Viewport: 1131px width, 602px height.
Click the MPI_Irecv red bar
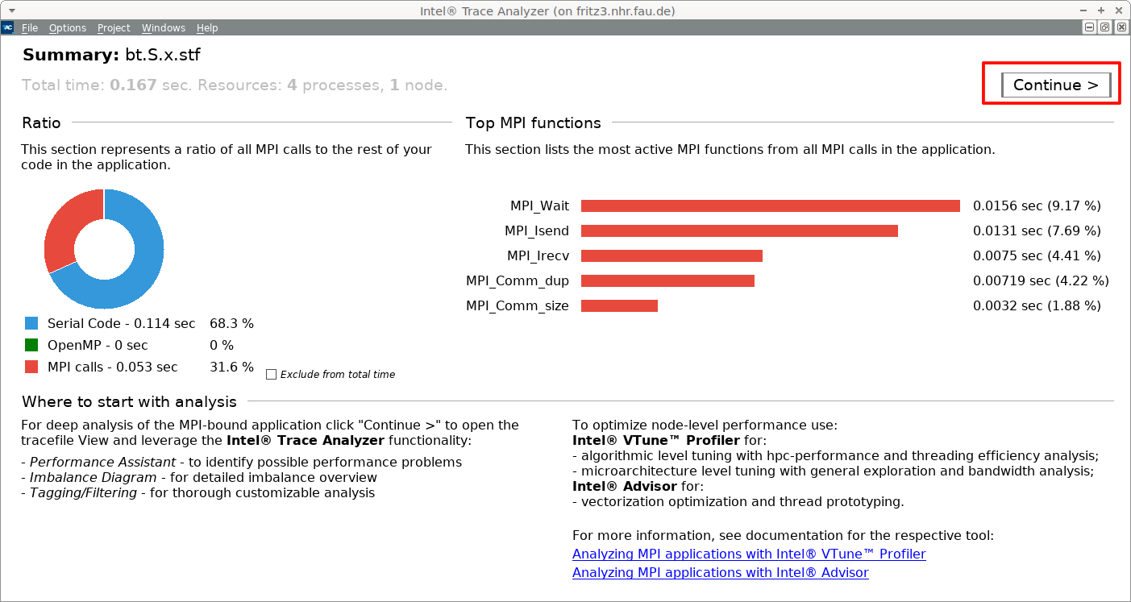click(x=672, y=255)
